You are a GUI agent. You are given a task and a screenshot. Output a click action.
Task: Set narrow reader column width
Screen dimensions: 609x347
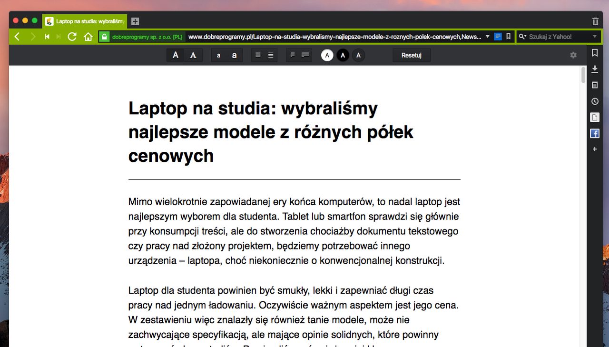coord(293,55)
